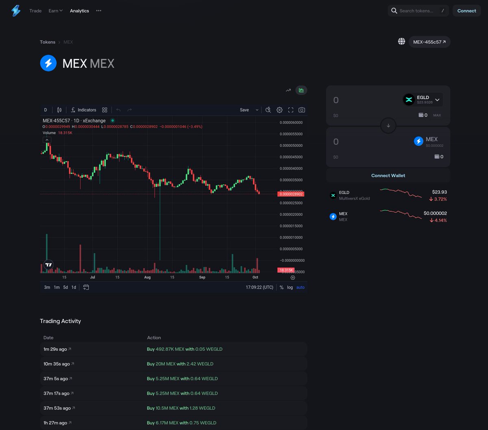
Task: Click the xExchange lightning logo
Action: (16, 11)
